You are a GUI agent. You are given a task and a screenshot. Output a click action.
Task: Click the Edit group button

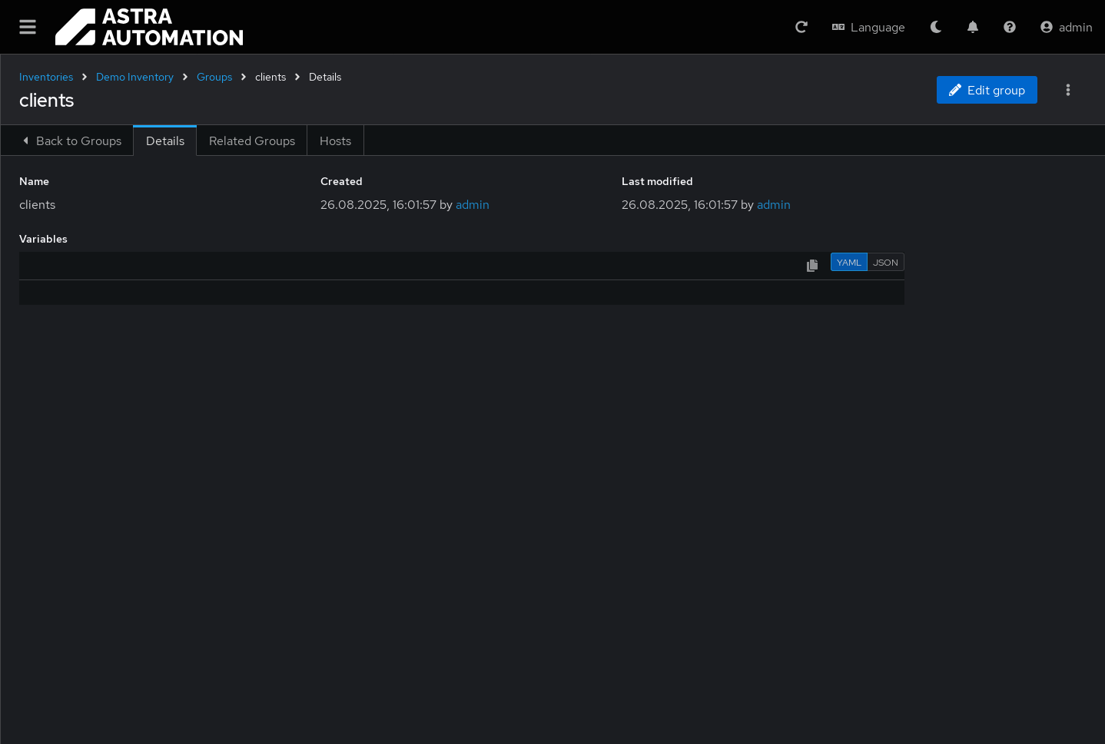click(x=987, y=90)
